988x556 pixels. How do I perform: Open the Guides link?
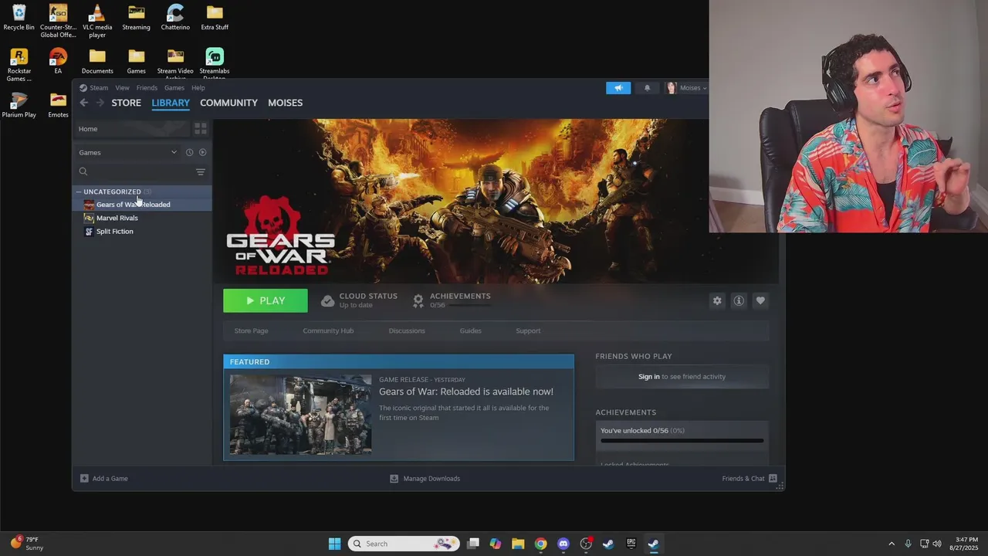pyautogui.click(x=470, y=331)
